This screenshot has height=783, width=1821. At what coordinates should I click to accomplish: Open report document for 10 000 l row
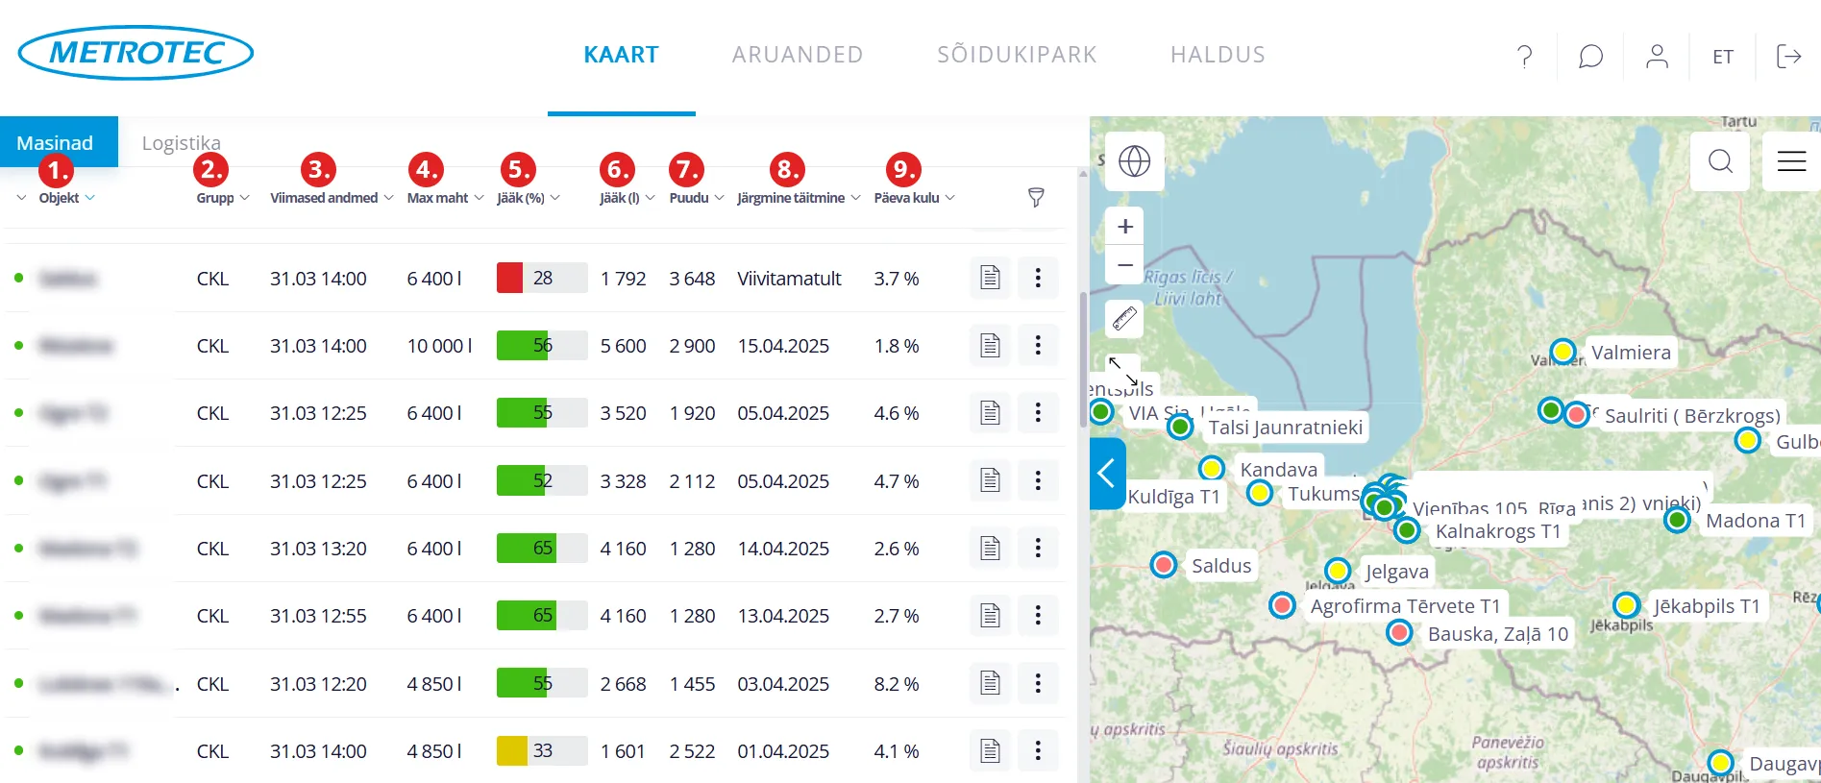coord(990,346)
